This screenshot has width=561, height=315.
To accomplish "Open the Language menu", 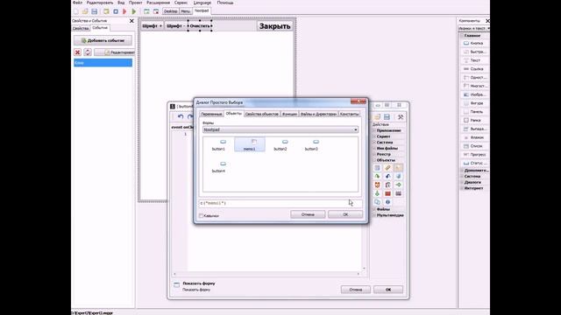I will tap(202, 3).
